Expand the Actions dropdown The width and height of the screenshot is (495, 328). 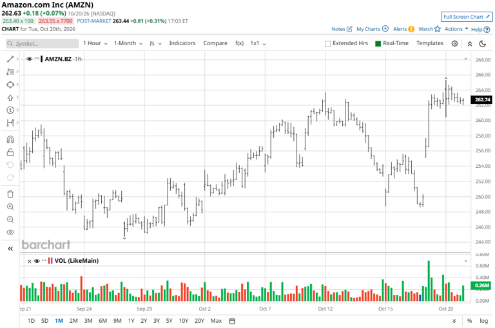pos(456,29)
